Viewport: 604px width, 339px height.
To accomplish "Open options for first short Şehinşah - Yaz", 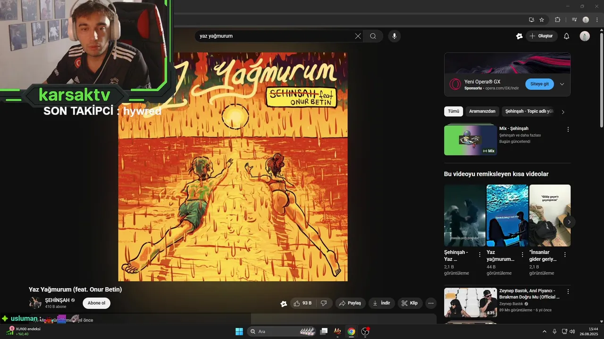I will click(x=480, y=255).
